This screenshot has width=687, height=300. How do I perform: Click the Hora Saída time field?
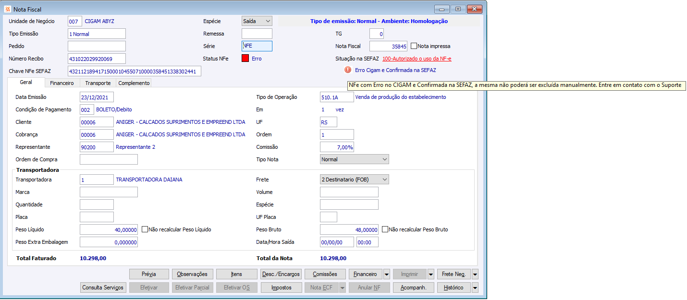pos(368,242)
